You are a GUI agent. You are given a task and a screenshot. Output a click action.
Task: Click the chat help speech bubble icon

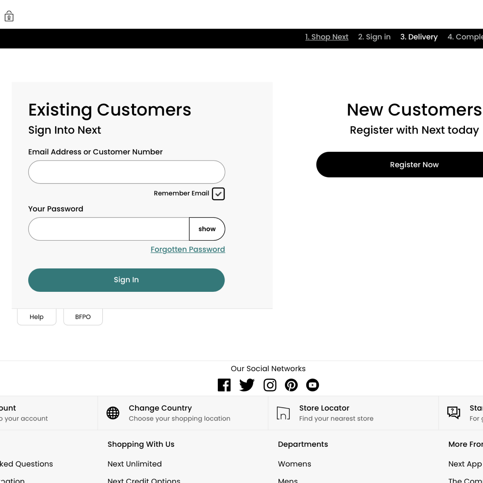(x=454, y=413)
